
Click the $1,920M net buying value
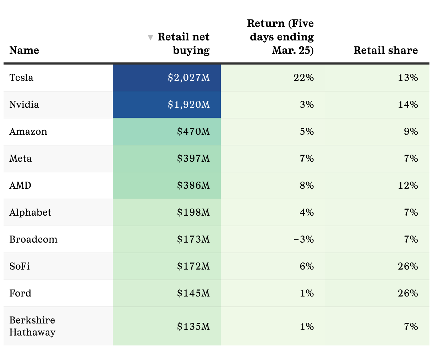(189, 105)
